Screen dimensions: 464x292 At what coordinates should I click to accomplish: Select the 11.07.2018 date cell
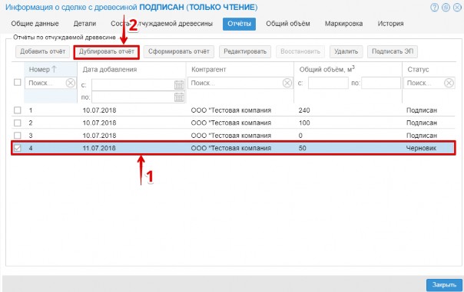[99, 148]
